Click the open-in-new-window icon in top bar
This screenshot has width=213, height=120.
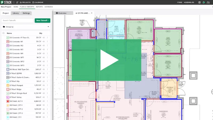[x=17, y=2]
